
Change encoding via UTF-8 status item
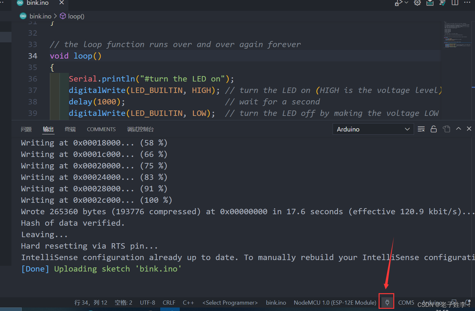147,303
